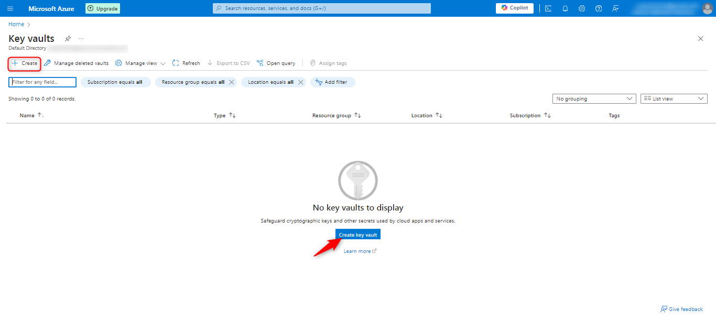Open portal settings gear
Viewport: 716px width, 322px height.
click(x=582, y=8)
